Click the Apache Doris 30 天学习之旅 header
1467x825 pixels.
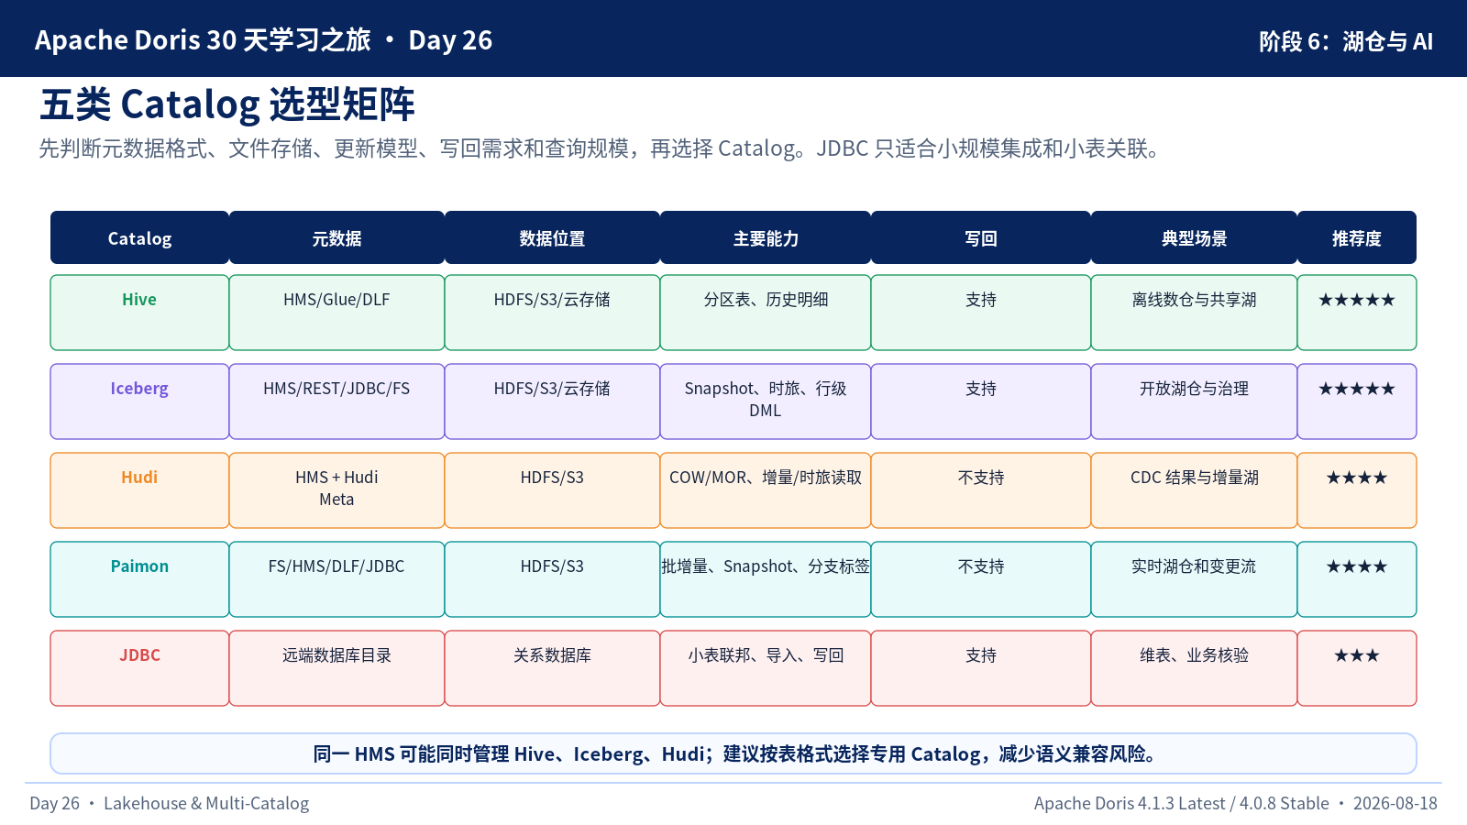tap(264, 40)
